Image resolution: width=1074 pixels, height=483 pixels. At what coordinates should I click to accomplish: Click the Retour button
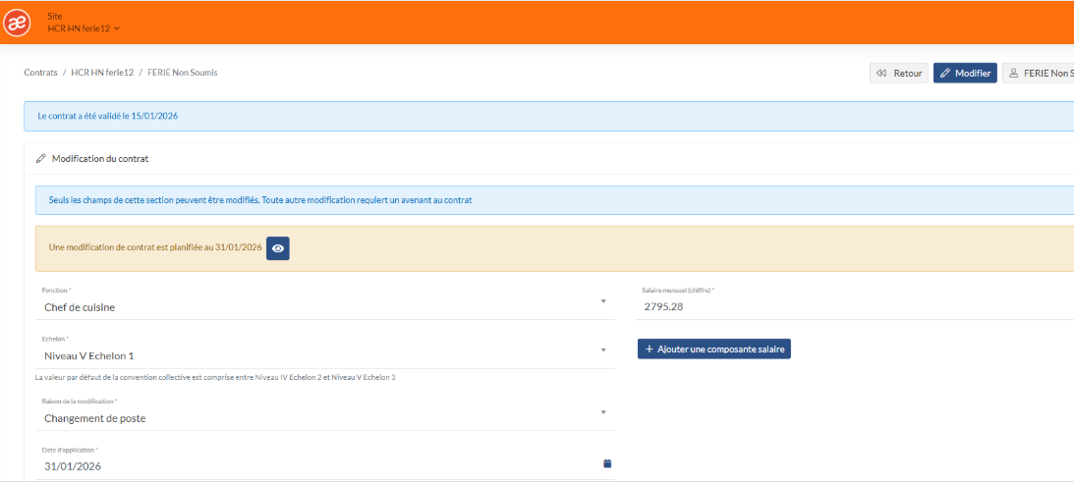pos(898,74)
